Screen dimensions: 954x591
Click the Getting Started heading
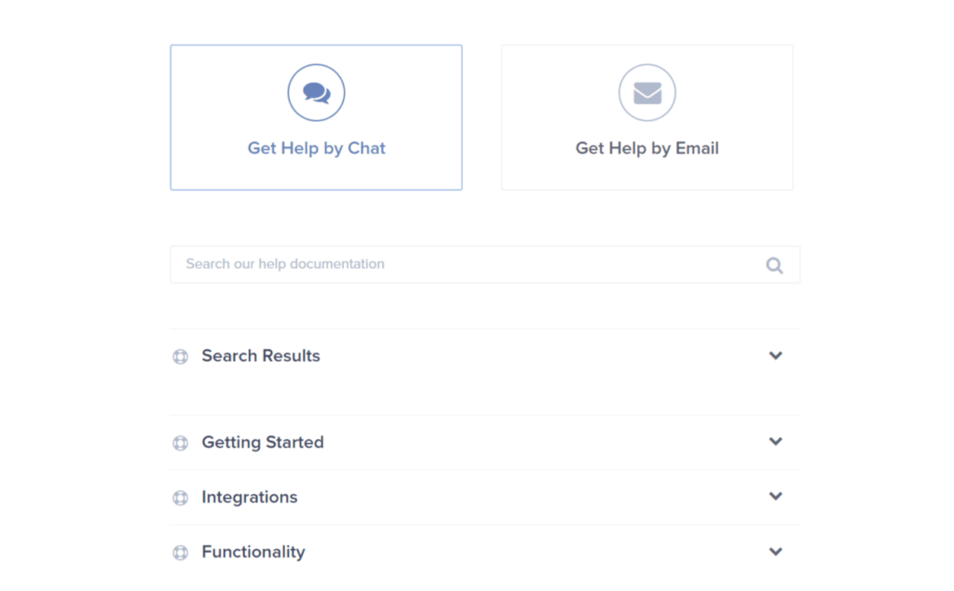pos(263,442)
